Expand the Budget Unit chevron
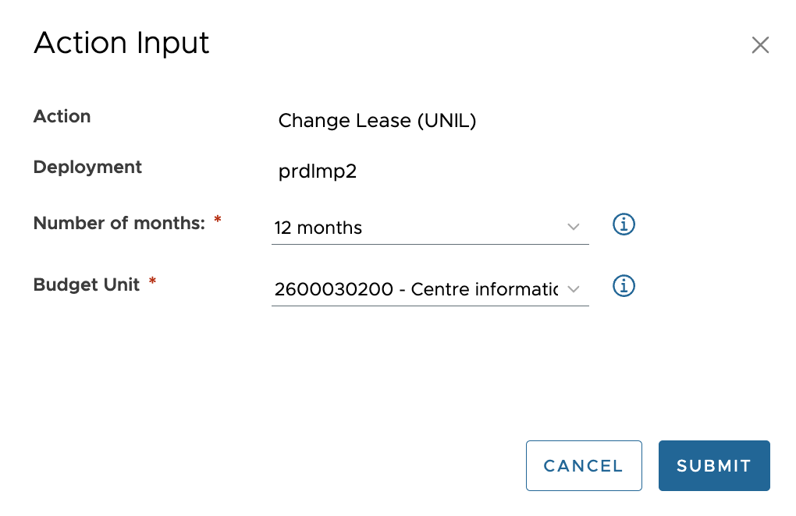Screen dimensions: 796x516 pos(574,289)
